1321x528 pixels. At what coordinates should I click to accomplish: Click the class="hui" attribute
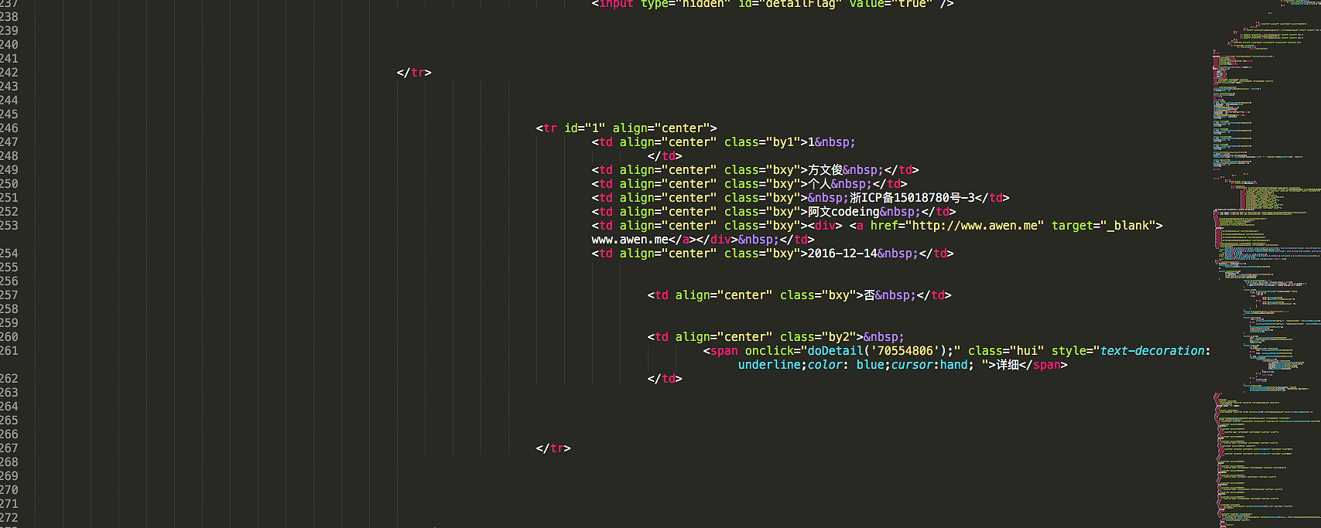pos(1005,351)
